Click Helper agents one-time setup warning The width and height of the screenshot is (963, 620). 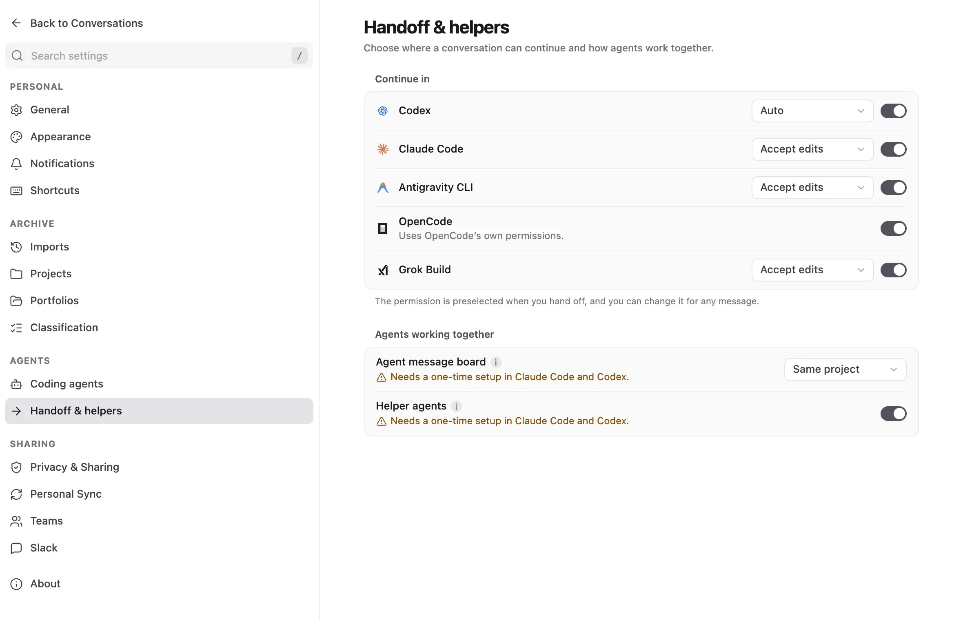point(502,421)
